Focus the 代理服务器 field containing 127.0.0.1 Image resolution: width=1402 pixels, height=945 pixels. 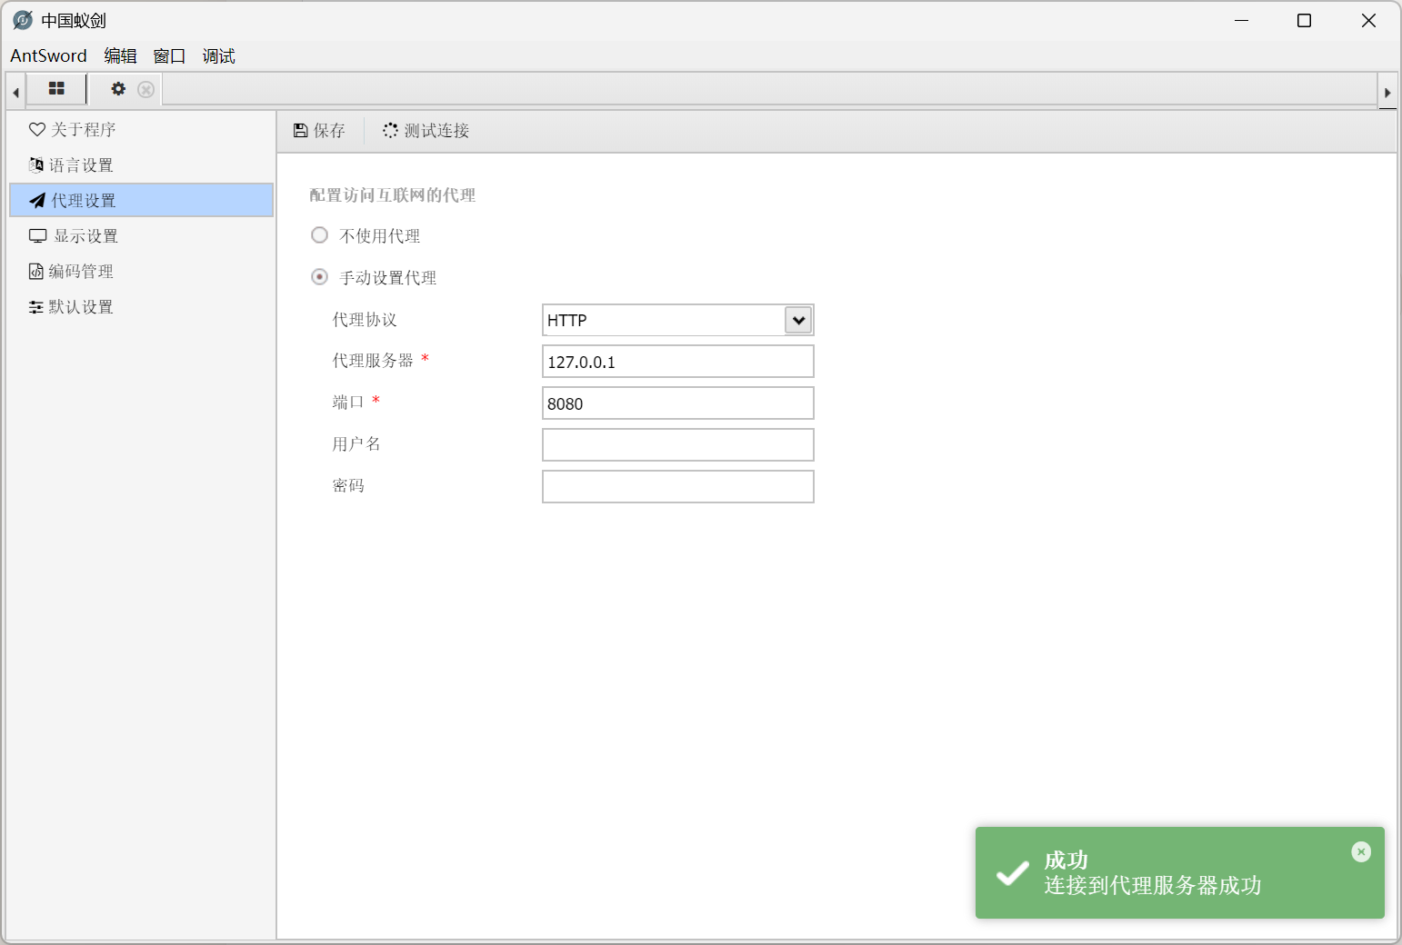678,362
